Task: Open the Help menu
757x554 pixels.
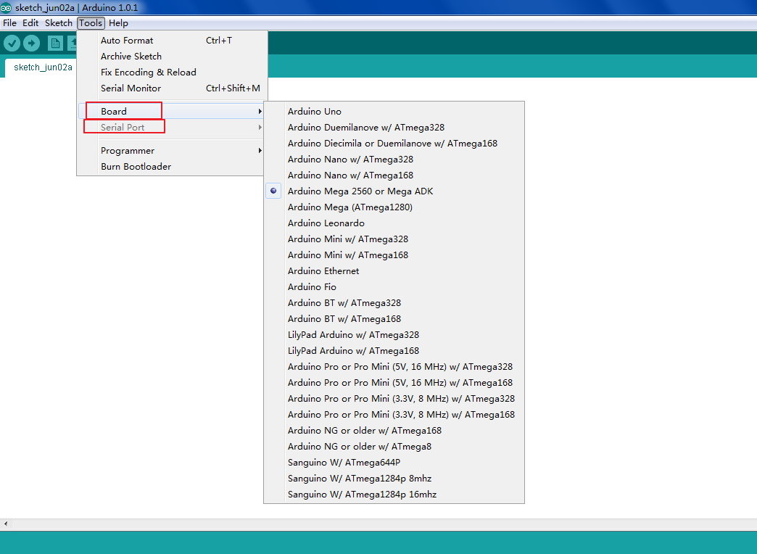Action: click(x=118, y=23)
